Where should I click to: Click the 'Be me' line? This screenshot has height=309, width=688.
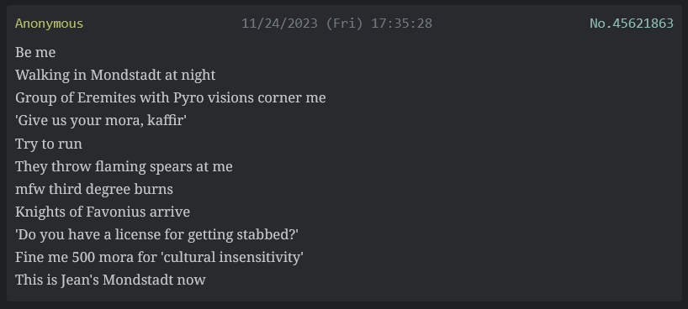(x=35, y=52)
